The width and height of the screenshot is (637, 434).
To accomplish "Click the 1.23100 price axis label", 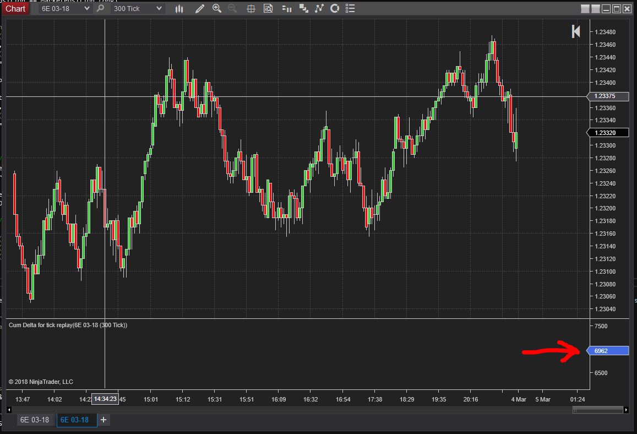I will 605,272.
